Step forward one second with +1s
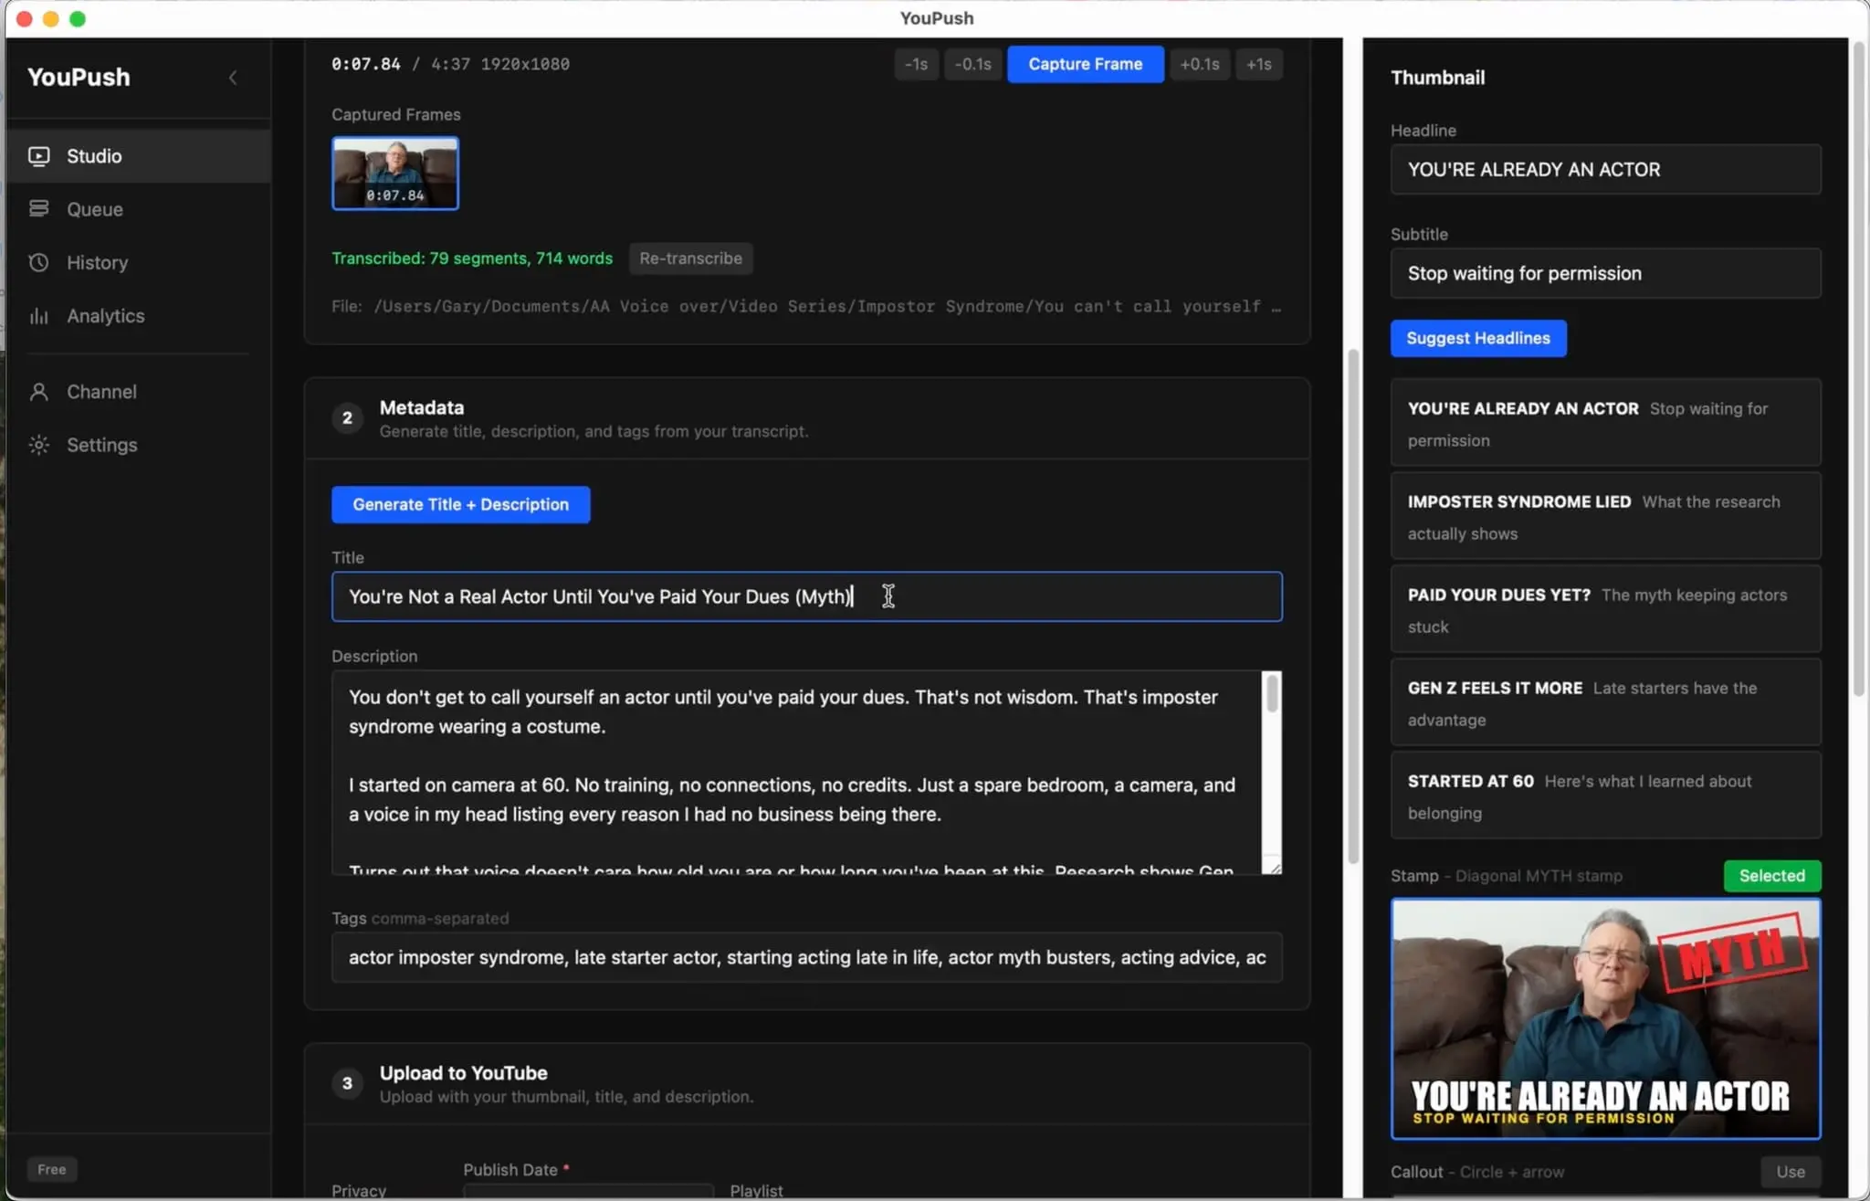This screenshot has width=1870, height=1201. coord(1258,64)
